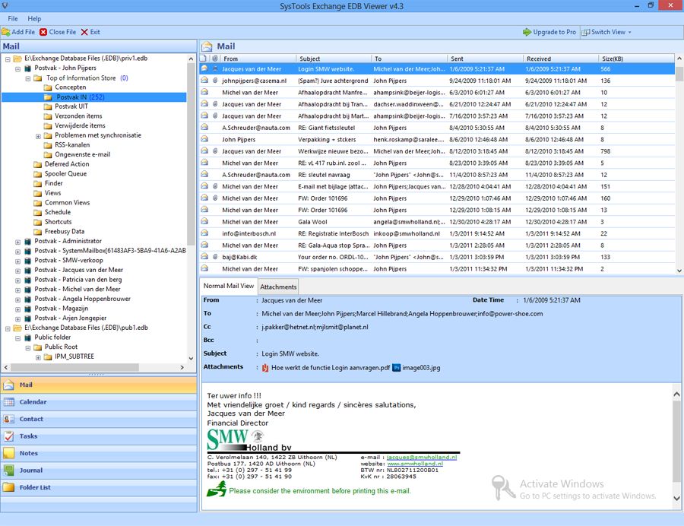Viewport: 684px width, 526px height.
Task: Collapse the Postvak - John Pijpers node
Action: tap(18, 68)
